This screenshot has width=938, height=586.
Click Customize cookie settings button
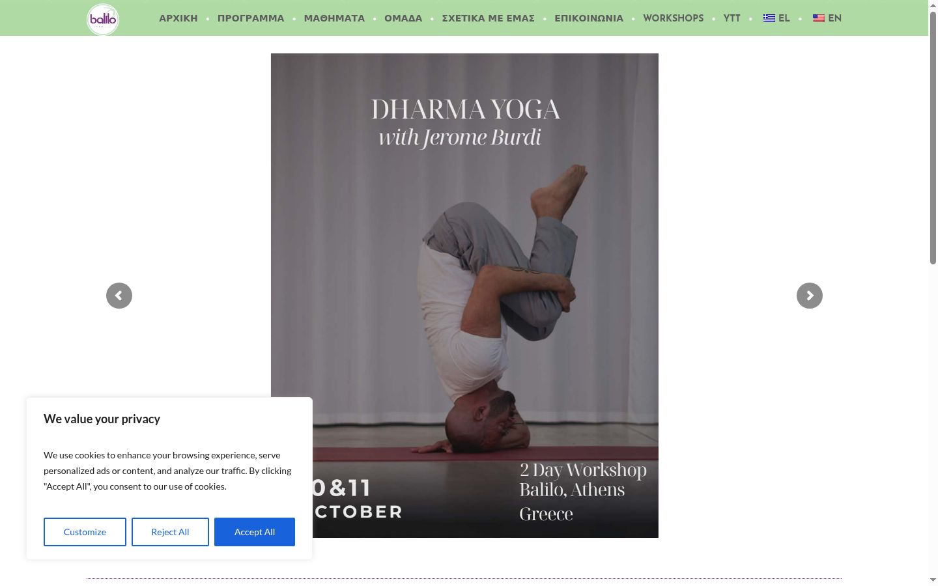85,532
